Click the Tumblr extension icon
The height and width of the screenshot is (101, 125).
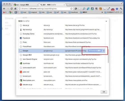(x=92, y=9)
